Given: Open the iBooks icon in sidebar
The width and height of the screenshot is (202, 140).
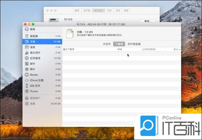Looking at the screenshot, I should 27,75.
